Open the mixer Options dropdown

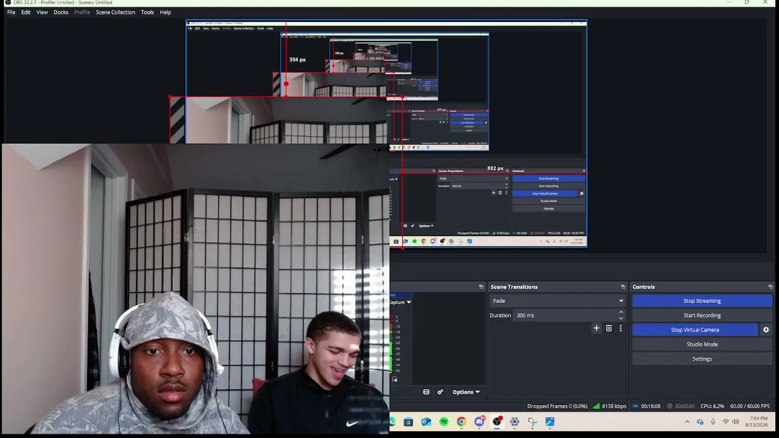466,392
